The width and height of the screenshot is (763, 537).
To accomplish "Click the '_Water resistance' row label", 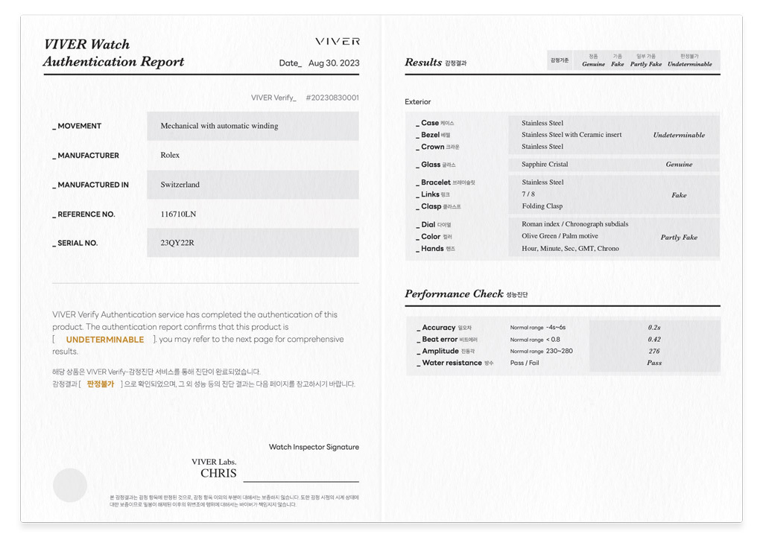I will tap(455, 363).
